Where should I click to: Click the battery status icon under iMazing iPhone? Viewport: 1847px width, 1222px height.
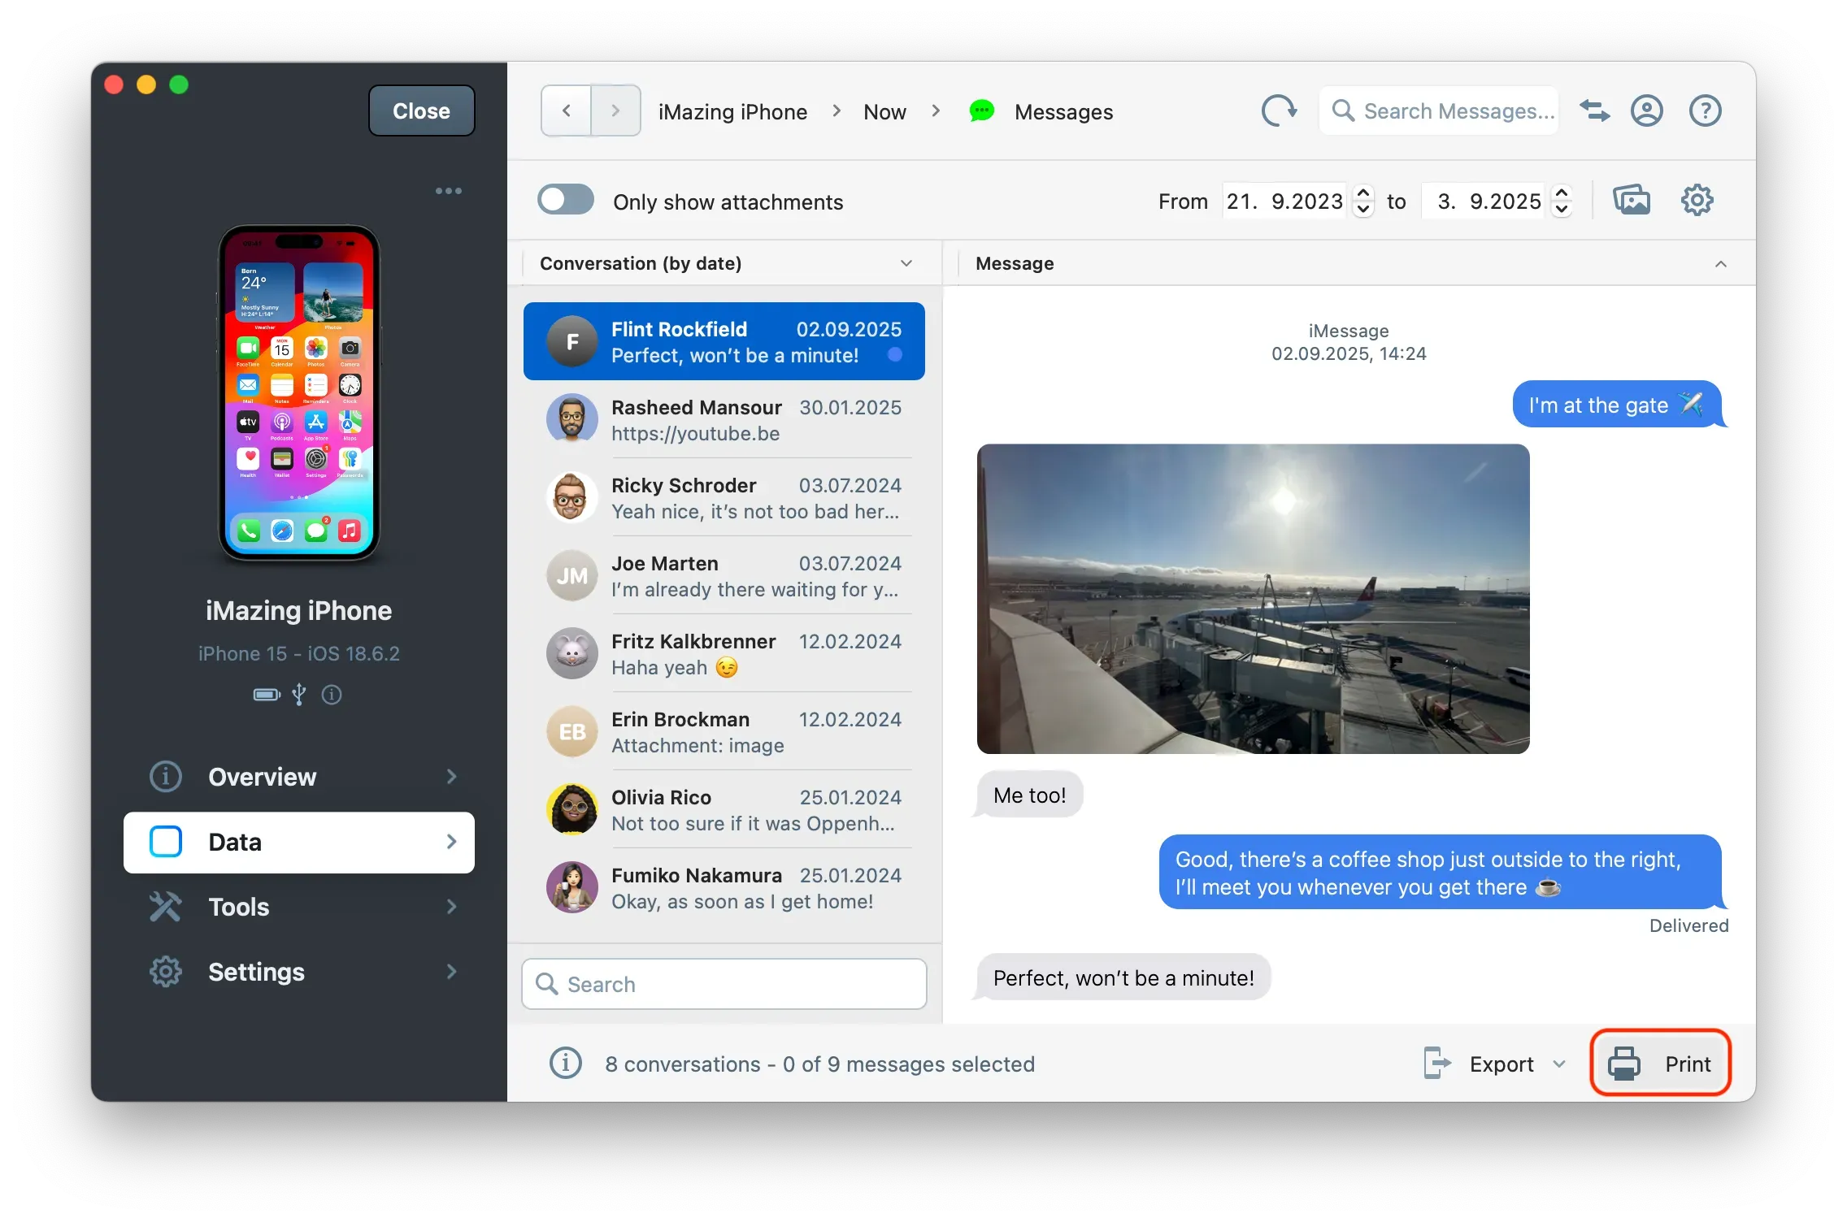click(266, 695)
